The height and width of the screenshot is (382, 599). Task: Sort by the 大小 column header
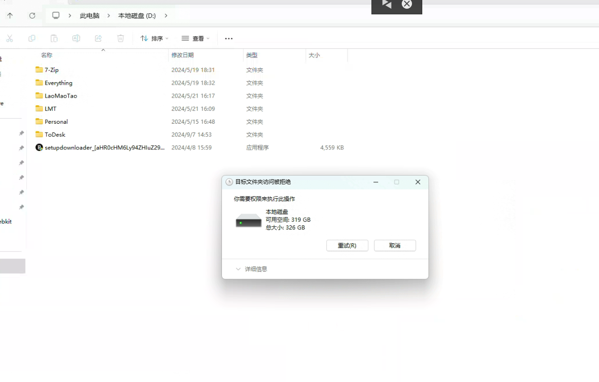[x=314, y=55]
